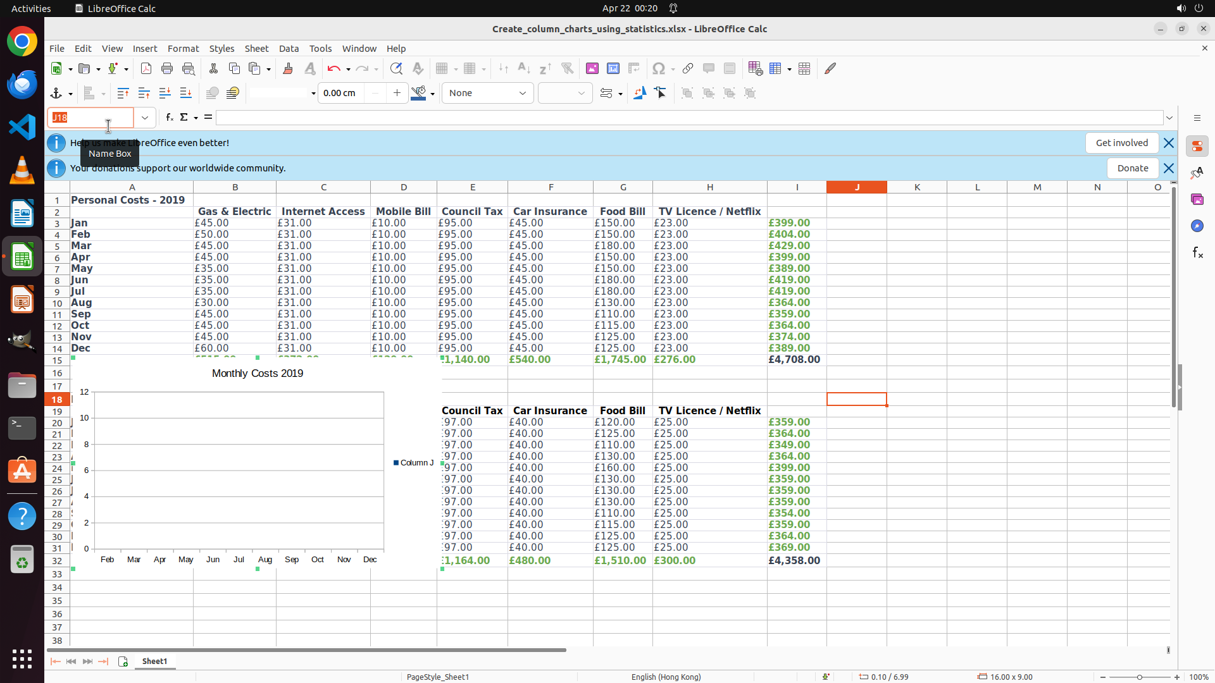Open the Format menu
The height and width of the screenshot is (683, 1215).
[183, 49]
